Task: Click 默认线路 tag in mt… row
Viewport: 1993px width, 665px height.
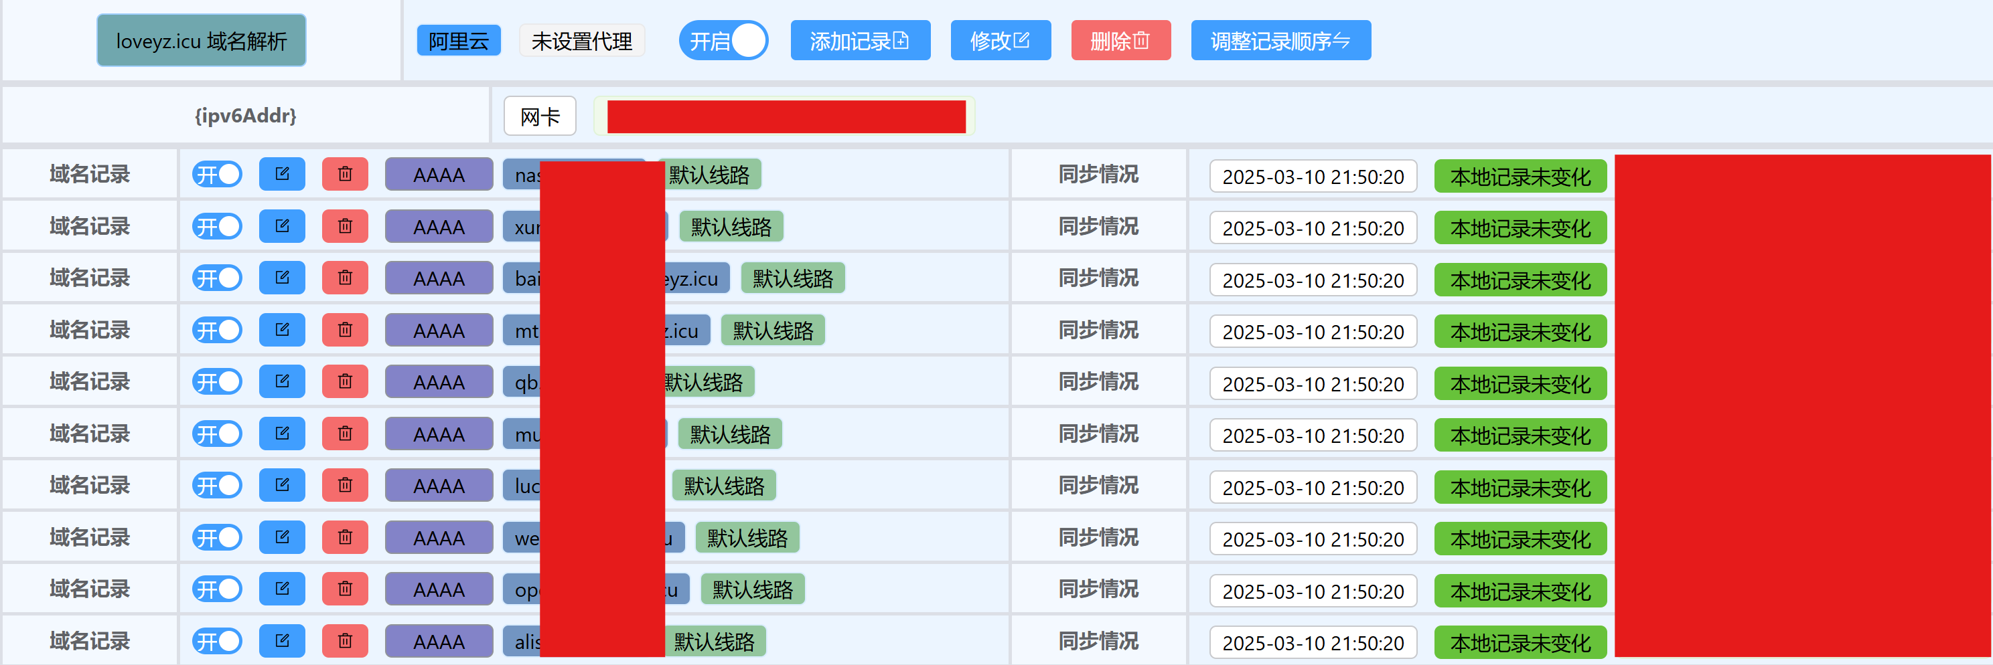Action: point(773,330)
